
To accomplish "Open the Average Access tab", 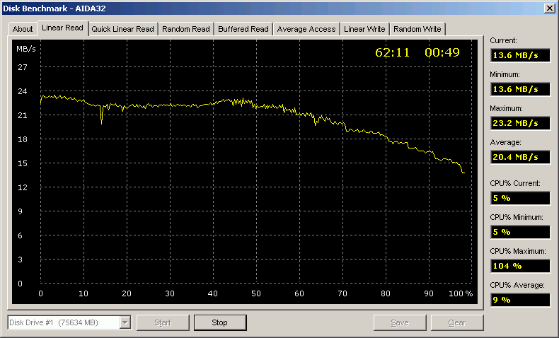I will 306,29.
